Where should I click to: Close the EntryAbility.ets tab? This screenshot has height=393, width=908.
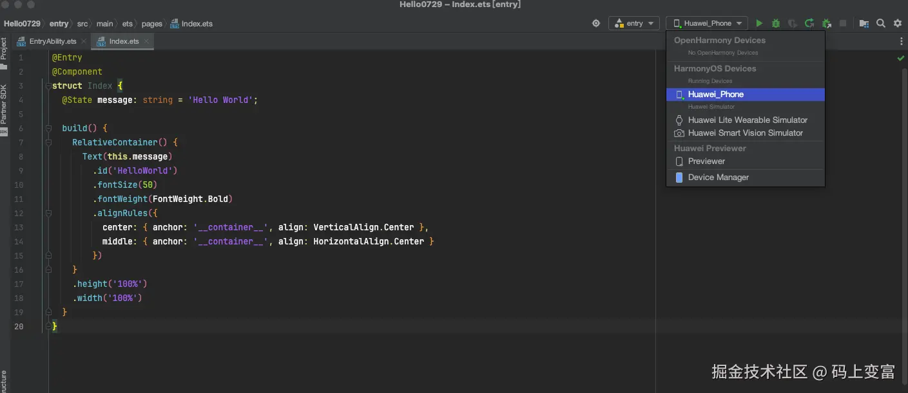84,41
